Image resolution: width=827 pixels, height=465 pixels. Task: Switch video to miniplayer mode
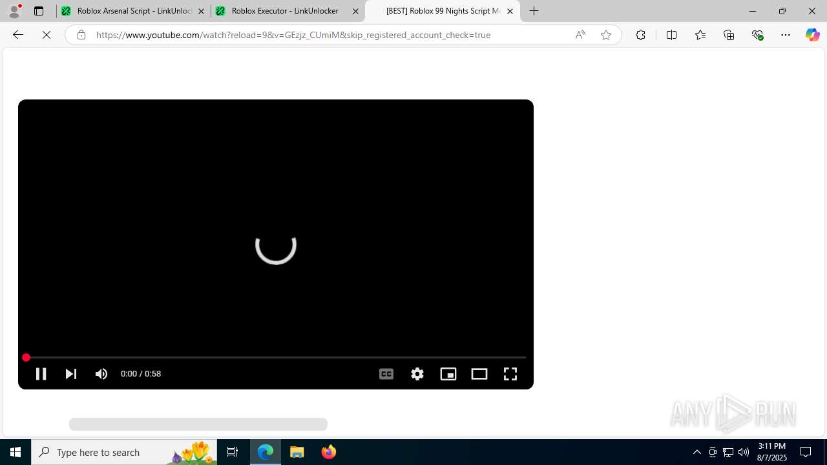pos(448,374)
